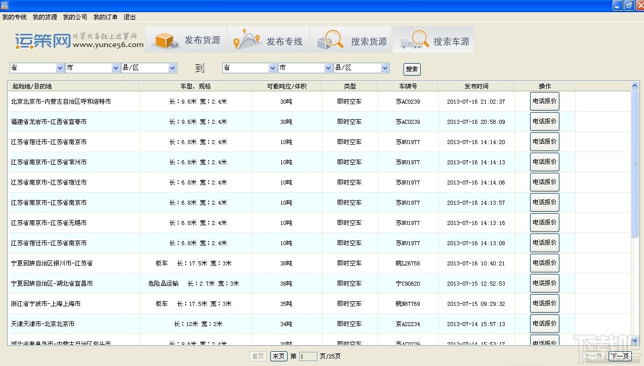Screen dimensions: 644x366
Task: Click timestamp 2013-07-16 20:58:09
Action: (x=476, y=122)
